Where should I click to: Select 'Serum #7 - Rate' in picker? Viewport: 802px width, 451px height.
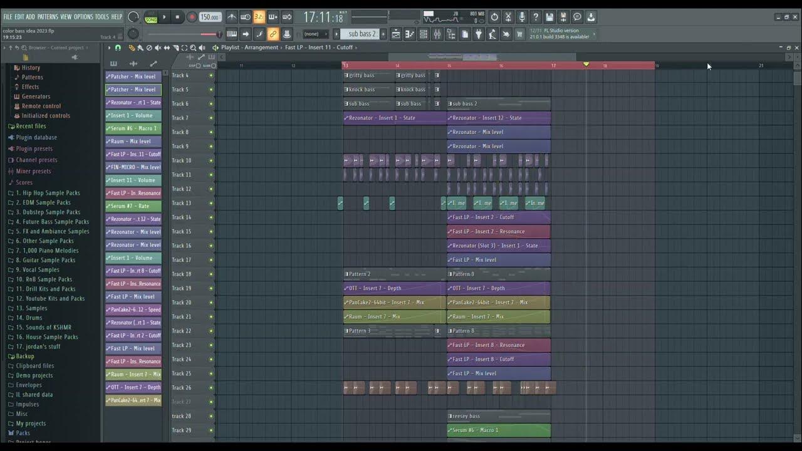133,206
